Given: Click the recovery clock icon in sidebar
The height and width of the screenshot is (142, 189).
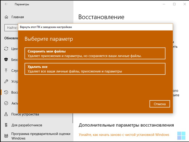Looking at the screenshot, I should (x=6, y=92).
